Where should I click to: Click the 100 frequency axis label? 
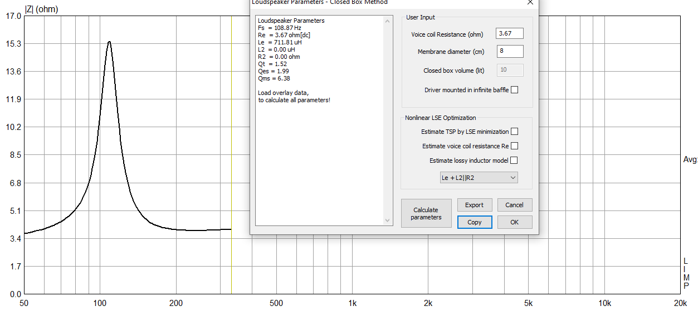click(x=100, y=303)
